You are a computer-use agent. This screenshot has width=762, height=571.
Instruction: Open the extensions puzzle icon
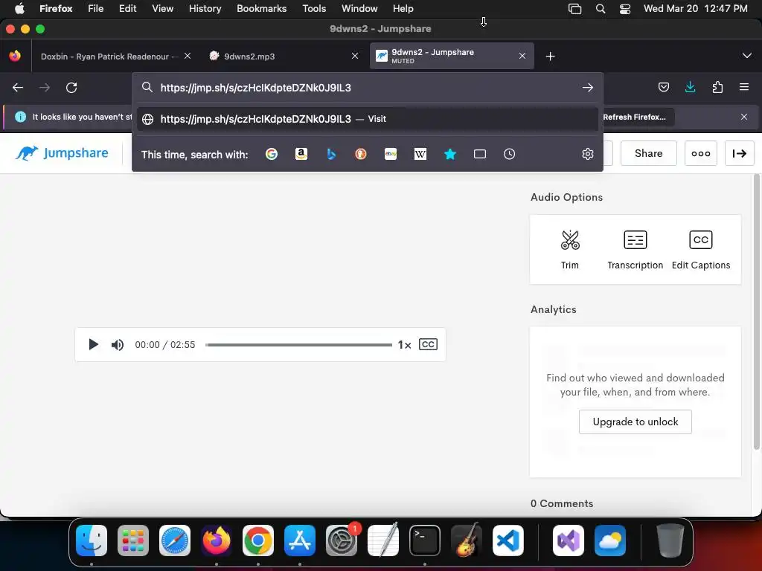point(717,88)
